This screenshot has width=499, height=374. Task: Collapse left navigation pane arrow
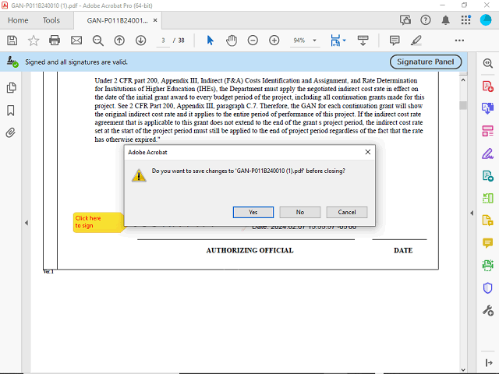(x=27, y=223)
